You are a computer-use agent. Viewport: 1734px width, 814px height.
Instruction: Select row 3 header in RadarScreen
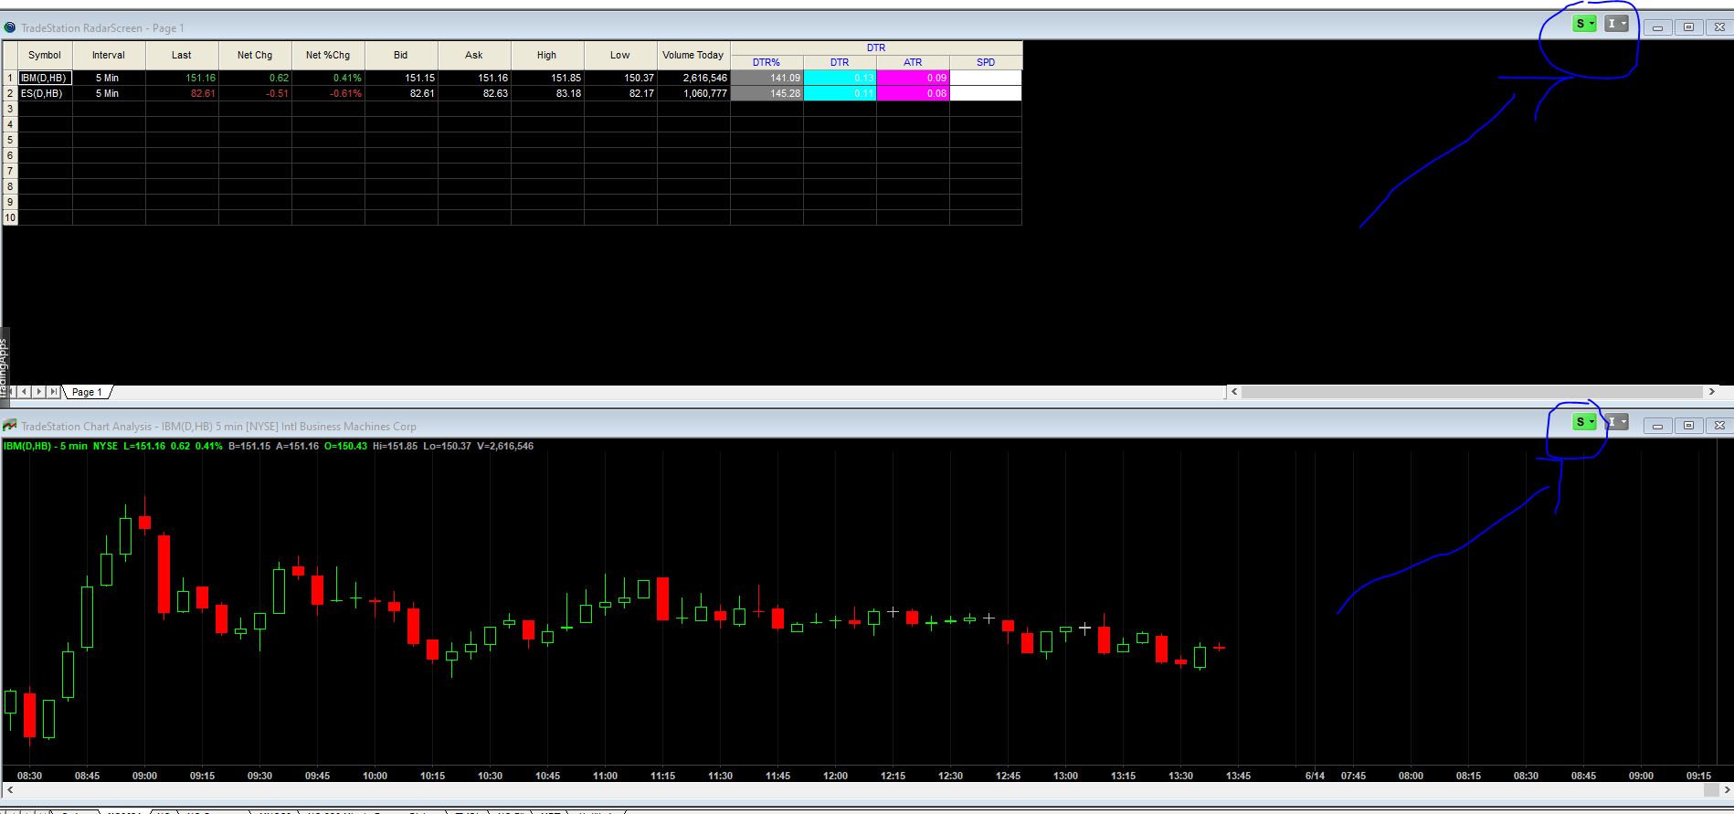10,109
